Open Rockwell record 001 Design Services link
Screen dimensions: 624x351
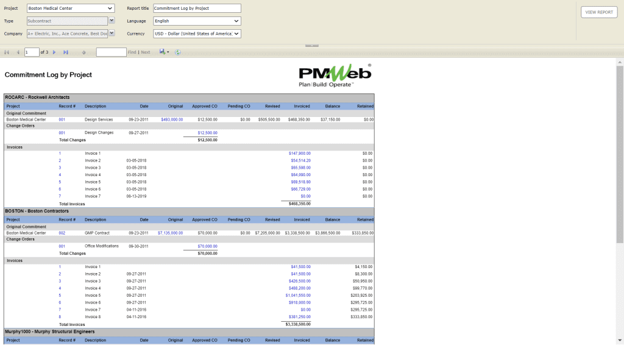pyautogui.click(x=62, y=119)
